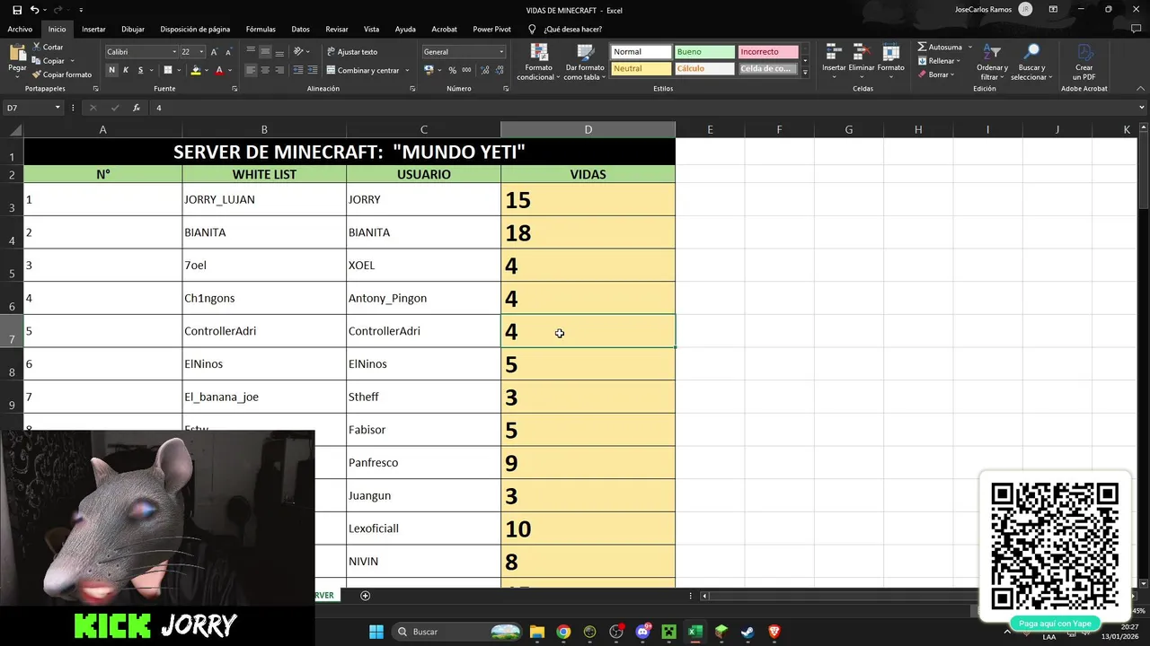Click the Insert function fx icon
The width and height of the screenshot is (1150, 646).
(x=137, y=108)
